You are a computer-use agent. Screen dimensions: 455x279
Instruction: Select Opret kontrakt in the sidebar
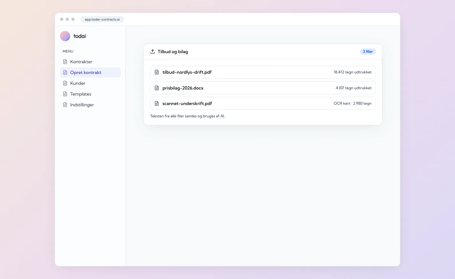(90, 73)
